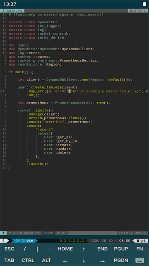
Task: Tap the battery icon in status bar
Action: (x=144, y=4)
